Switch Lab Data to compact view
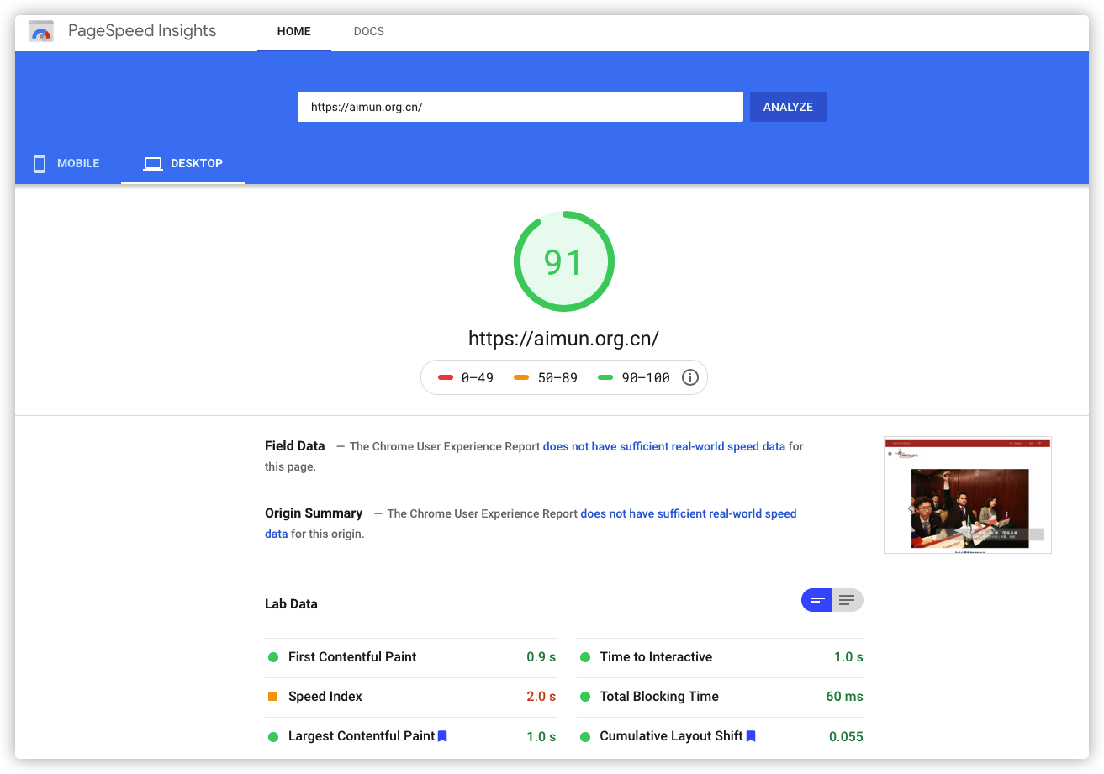1104x774 pixels. pos(817,600)
